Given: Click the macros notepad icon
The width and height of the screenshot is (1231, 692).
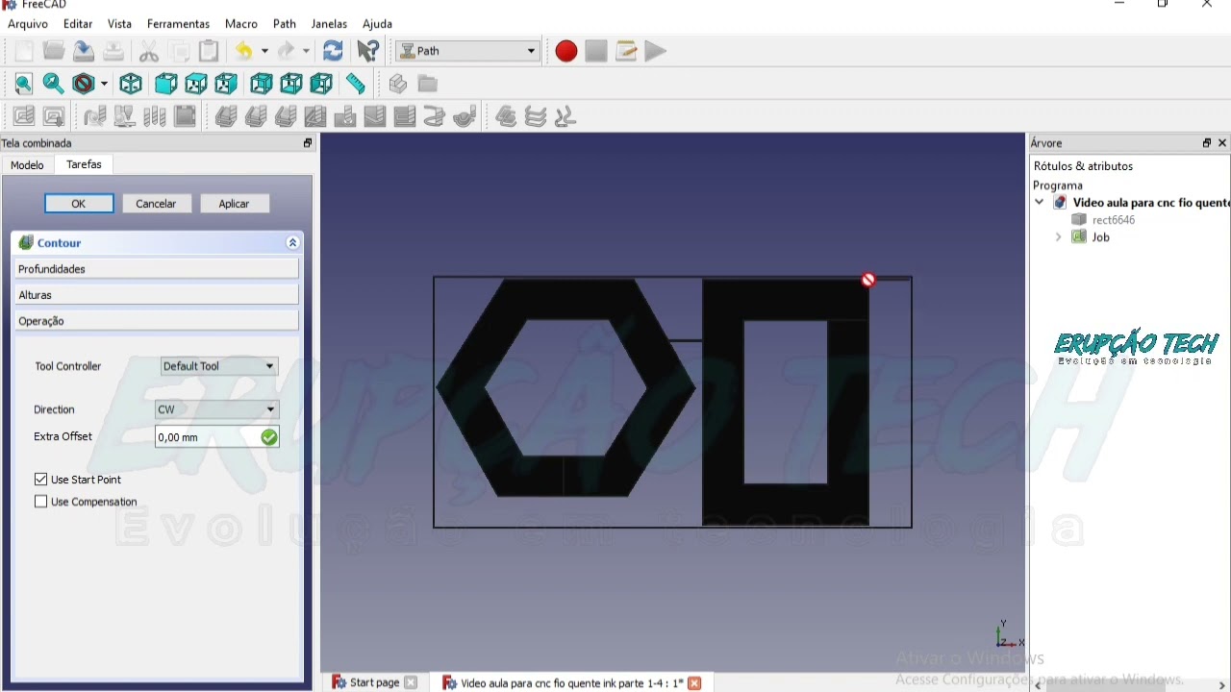Looking at the screenshot, I should click(x=626, y=51).
